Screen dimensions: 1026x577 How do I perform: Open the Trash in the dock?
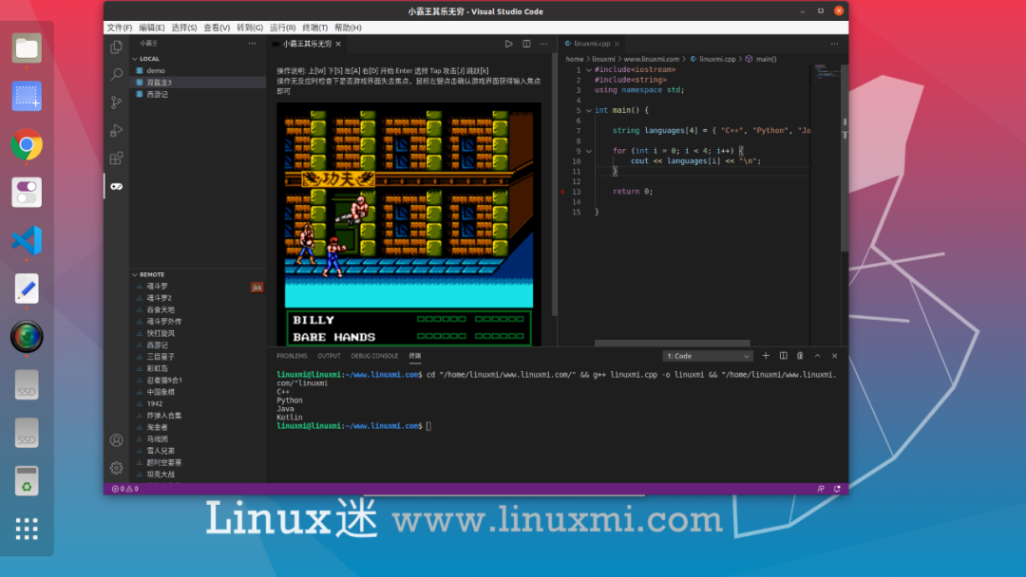click(27, 481)
